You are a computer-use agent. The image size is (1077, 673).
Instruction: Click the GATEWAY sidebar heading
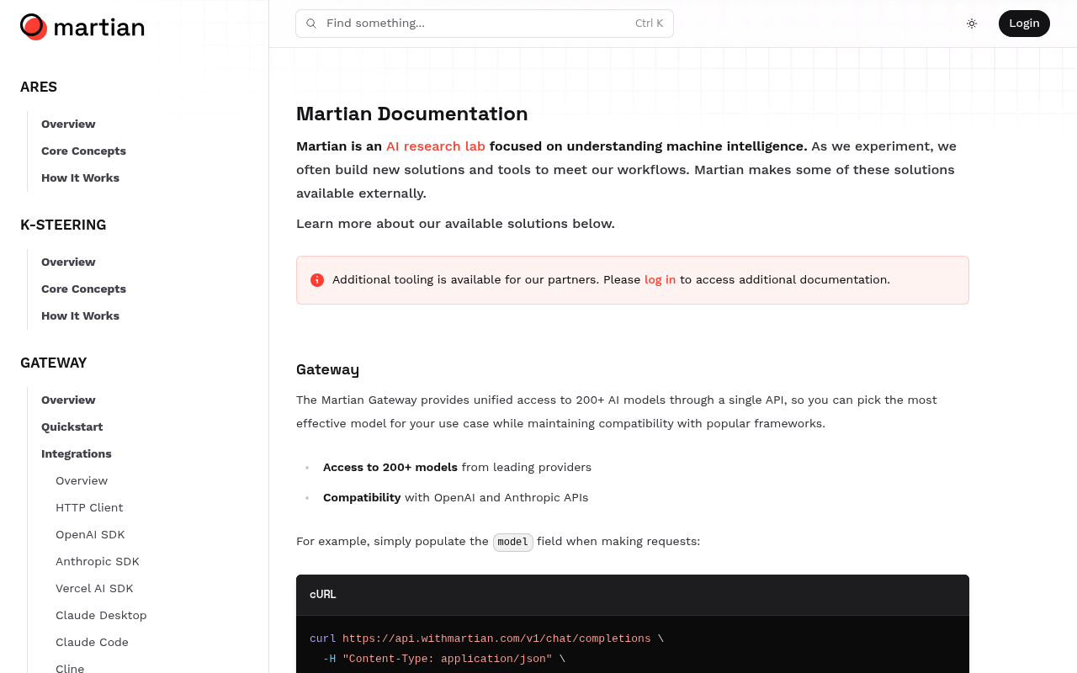click(54, 363)
